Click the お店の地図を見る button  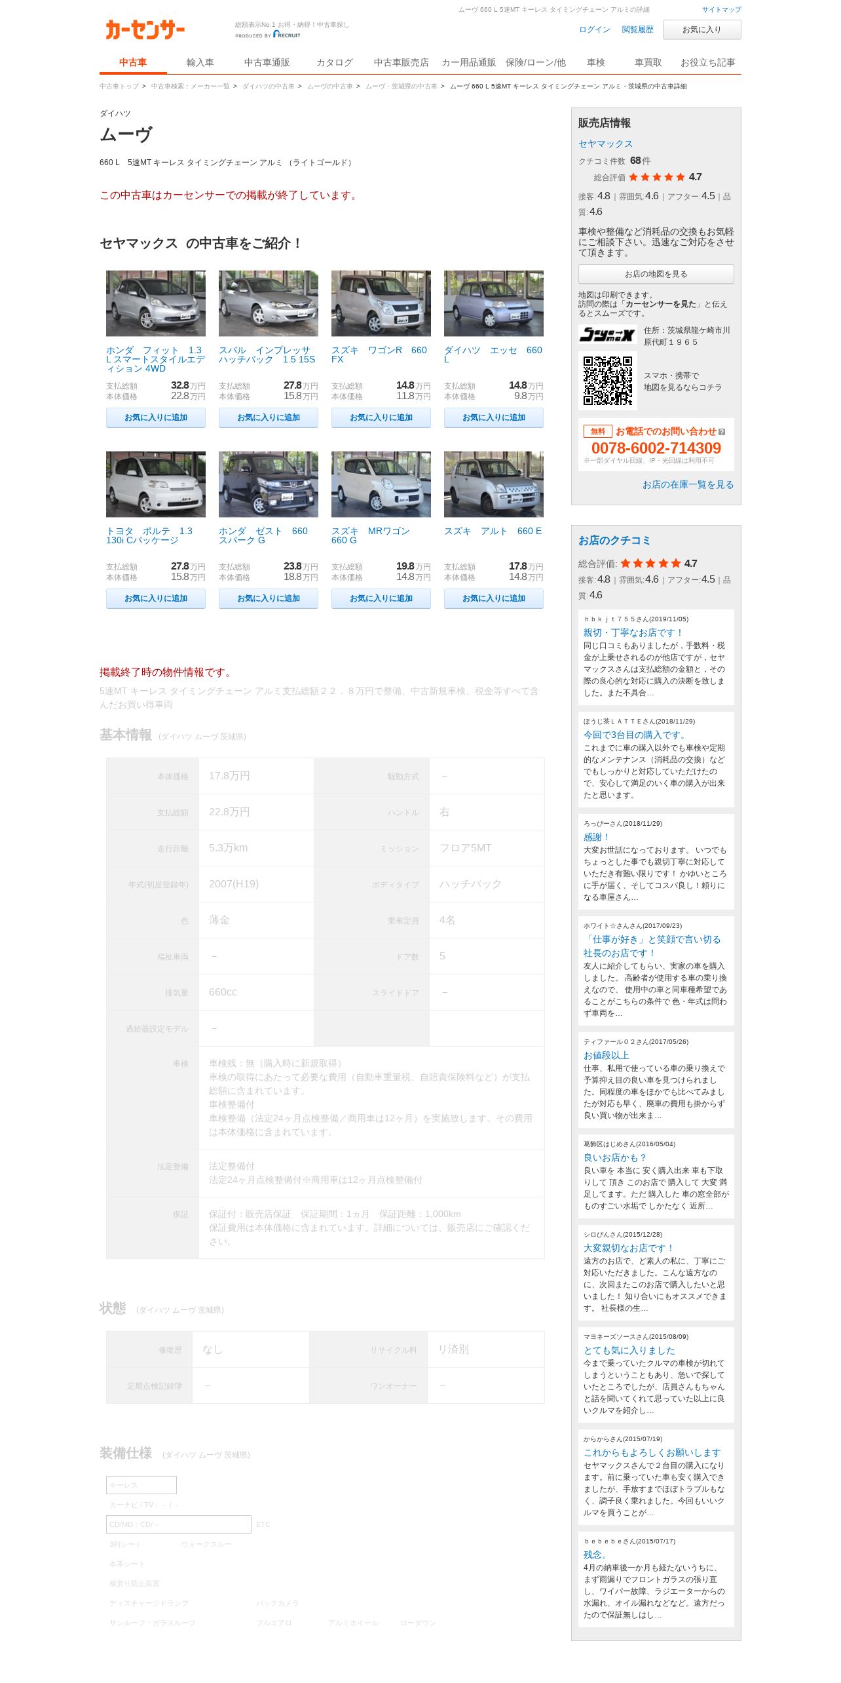point(656,274)
